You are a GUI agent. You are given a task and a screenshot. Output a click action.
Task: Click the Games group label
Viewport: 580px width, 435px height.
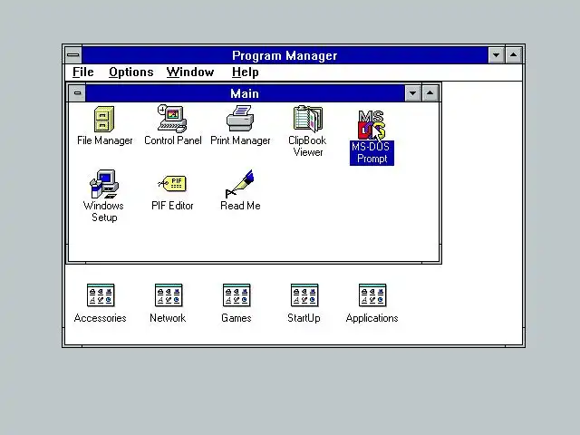pos(237,318)
